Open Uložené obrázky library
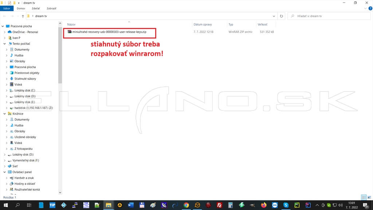Viewport: 373px width, 210px height. 25,137
